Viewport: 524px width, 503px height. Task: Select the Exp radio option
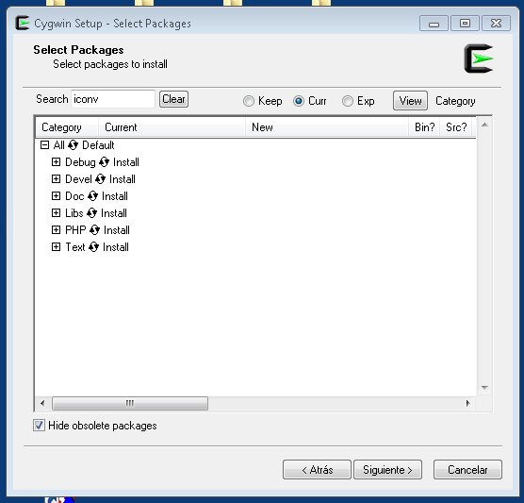[348, 101]
